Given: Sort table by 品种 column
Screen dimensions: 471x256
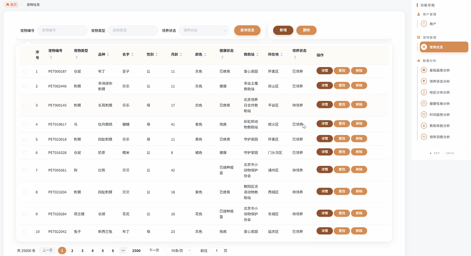Looking at the screenshot, I should [x=108, y=54].
